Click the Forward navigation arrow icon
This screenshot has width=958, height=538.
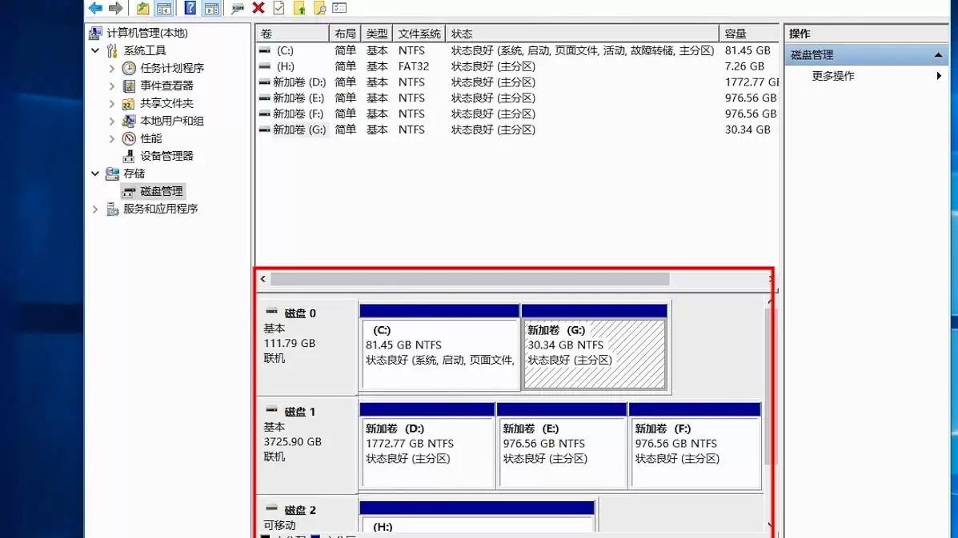tap(115, 8)
